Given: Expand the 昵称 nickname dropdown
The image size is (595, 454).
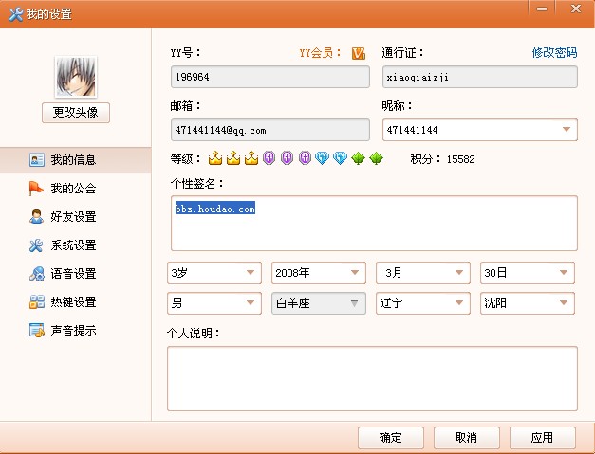Looking at the screenshot, I should 567,130.
